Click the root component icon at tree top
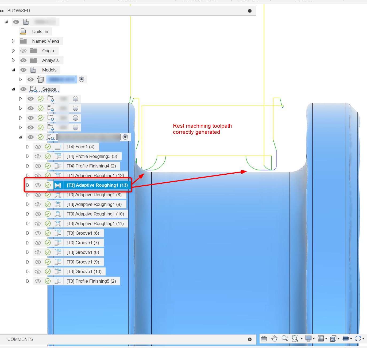The height and width of the screenshot is (348, 367). pos(26,22)
